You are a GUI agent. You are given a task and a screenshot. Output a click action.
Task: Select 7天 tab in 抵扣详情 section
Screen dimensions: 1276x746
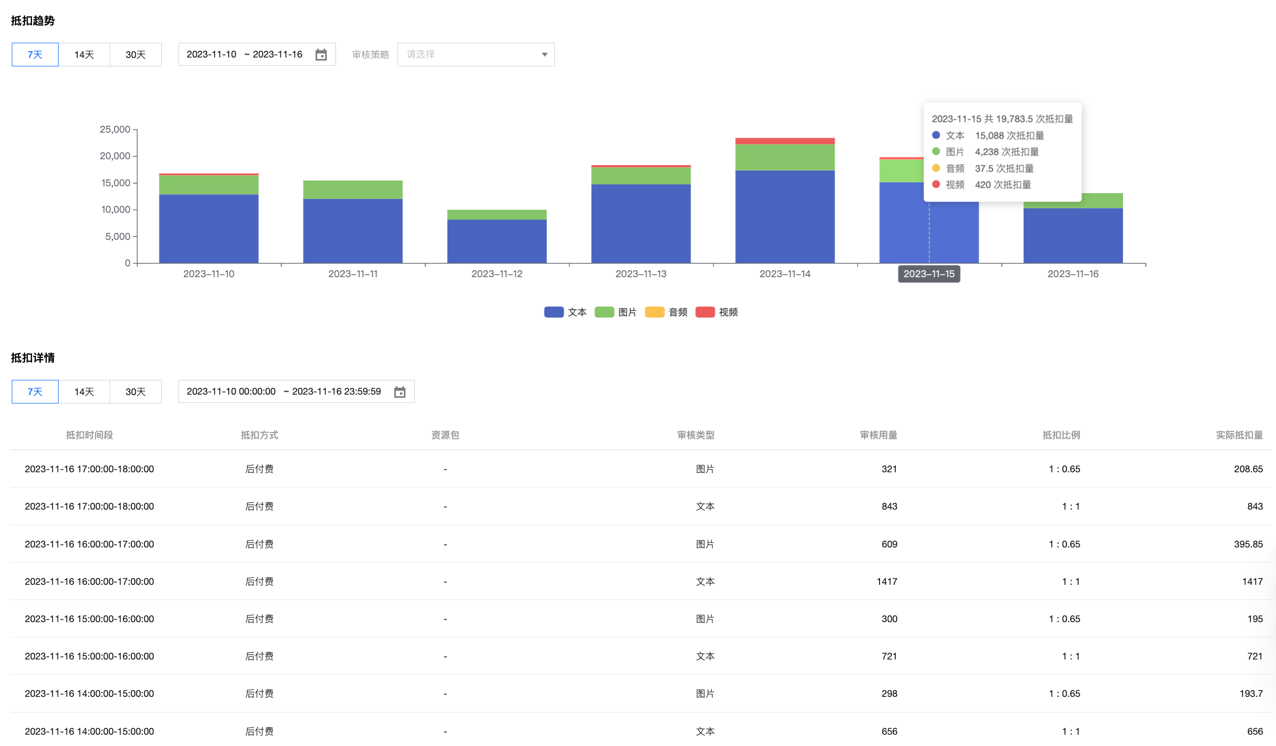pyautogui.click(x=35, y=392)
